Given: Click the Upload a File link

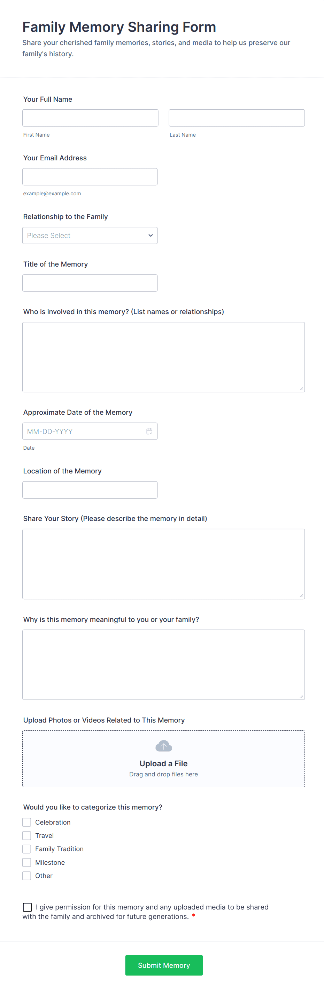Looking at the screenshot, I should pyautogui.click(x=163, y=763).
